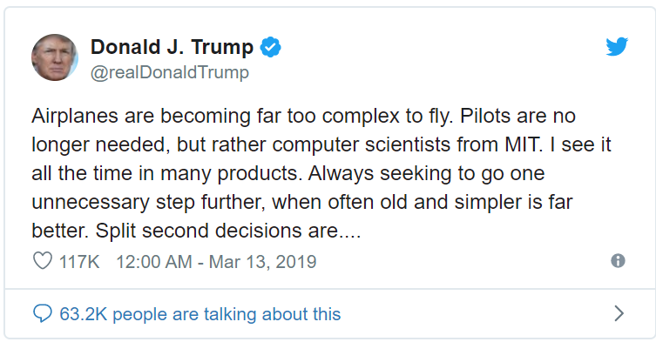
Task: Click the tweet's final line 'Split second decisions are....'
Action: point(228,231)
